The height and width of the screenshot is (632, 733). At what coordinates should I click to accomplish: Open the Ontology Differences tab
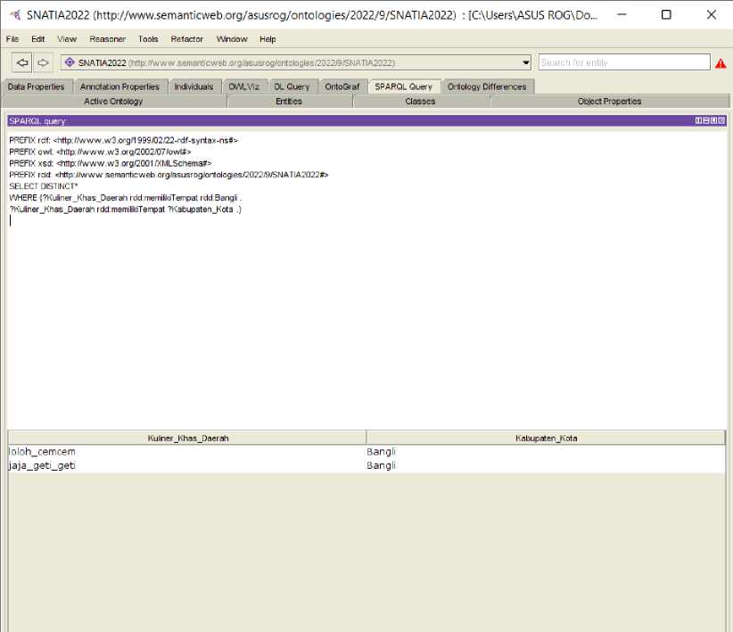[487, 86]
